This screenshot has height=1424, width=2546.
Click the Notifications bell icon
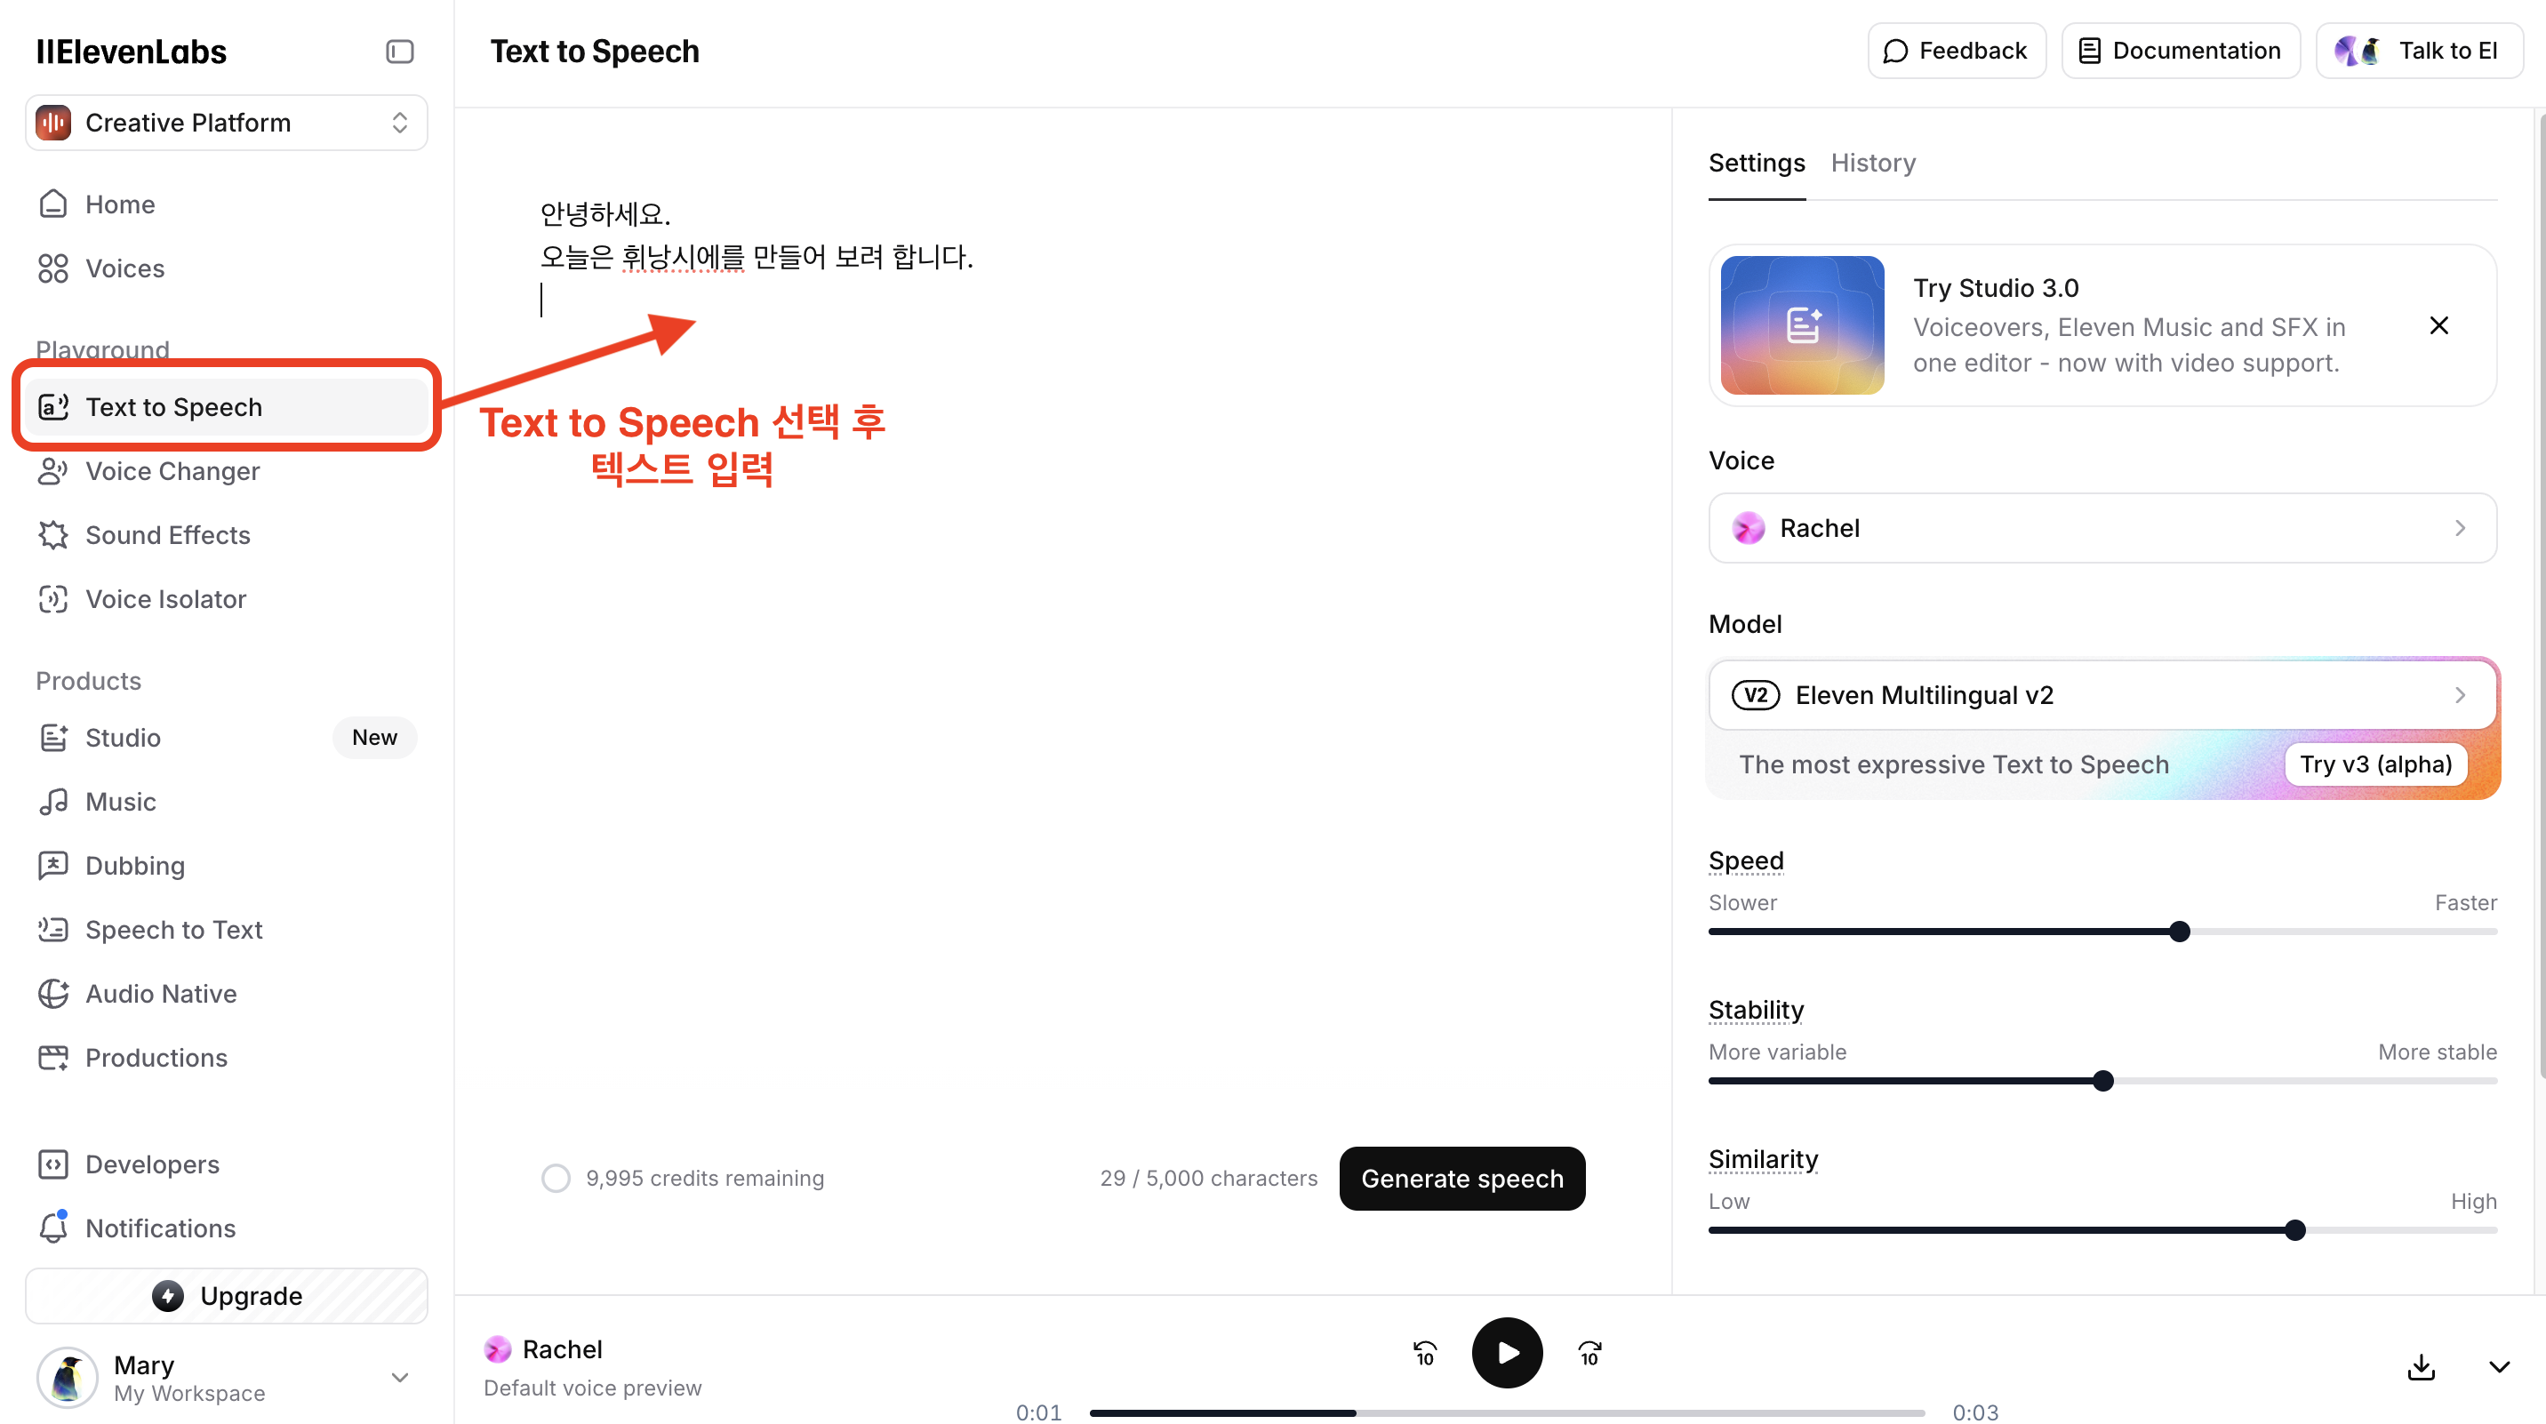click(53, 1228)
